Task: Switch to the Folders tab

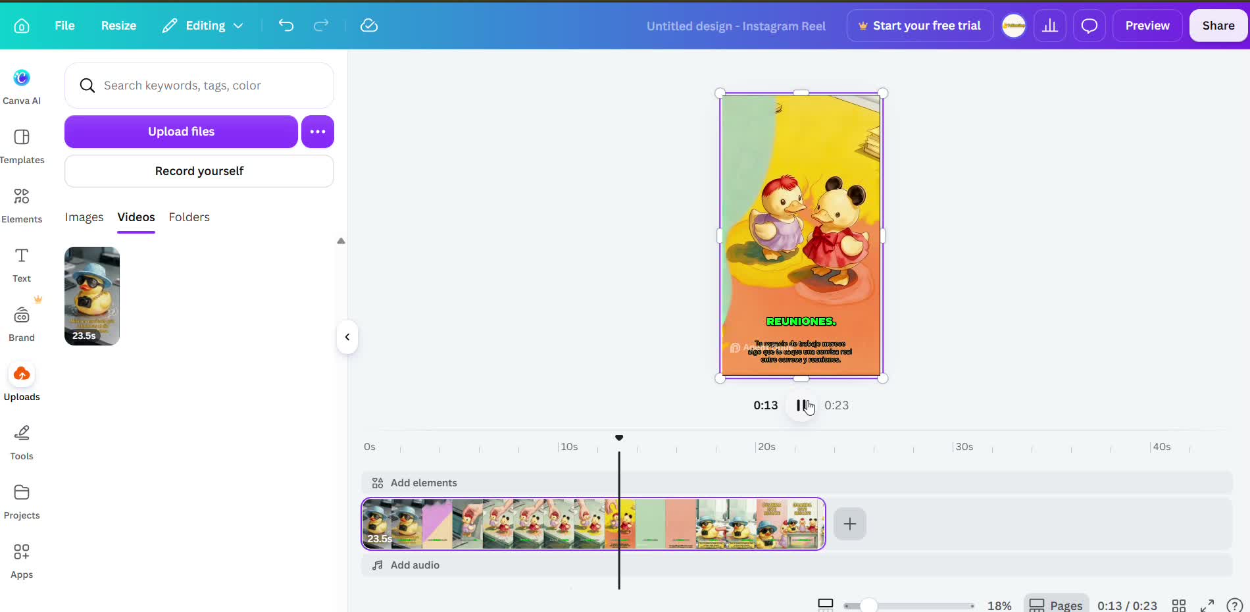Action: click(x=189, y=217)
